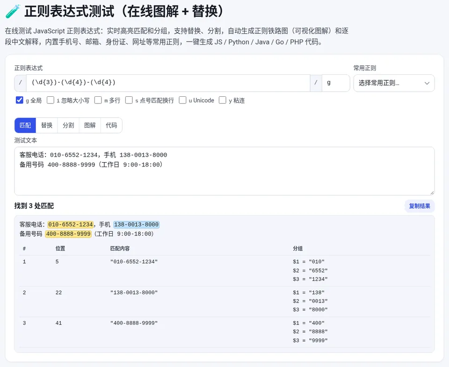Click the 位置 column header
Screen dimensions: 449x367
pyautogui.click(x=60, y=248)
